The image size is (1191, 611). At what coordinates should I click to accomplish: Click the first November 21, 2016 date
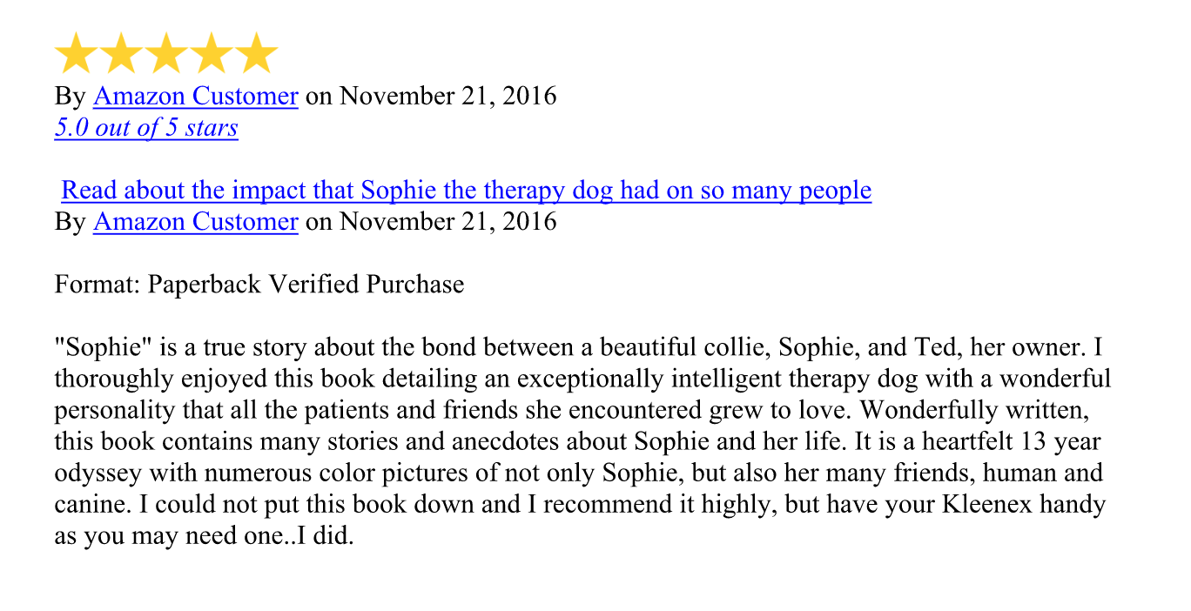click(447, 96)
